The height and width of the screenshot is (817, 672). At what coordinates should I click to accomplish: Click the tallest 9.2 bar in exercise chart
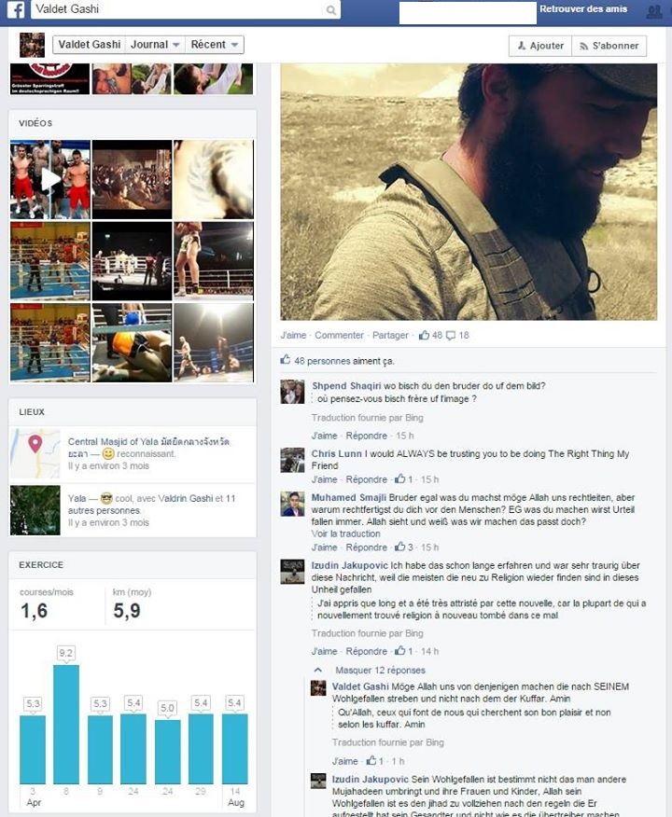pos(66,725)
